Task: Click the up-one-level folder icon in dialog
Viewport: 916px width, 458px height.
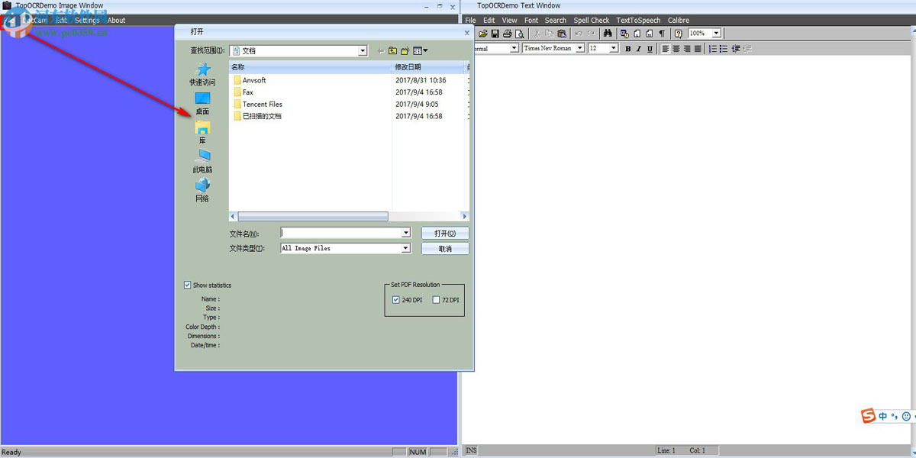Action: pos(392,51)
